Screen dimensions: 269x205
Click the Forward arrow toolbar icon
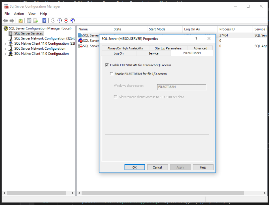[12, 21]
